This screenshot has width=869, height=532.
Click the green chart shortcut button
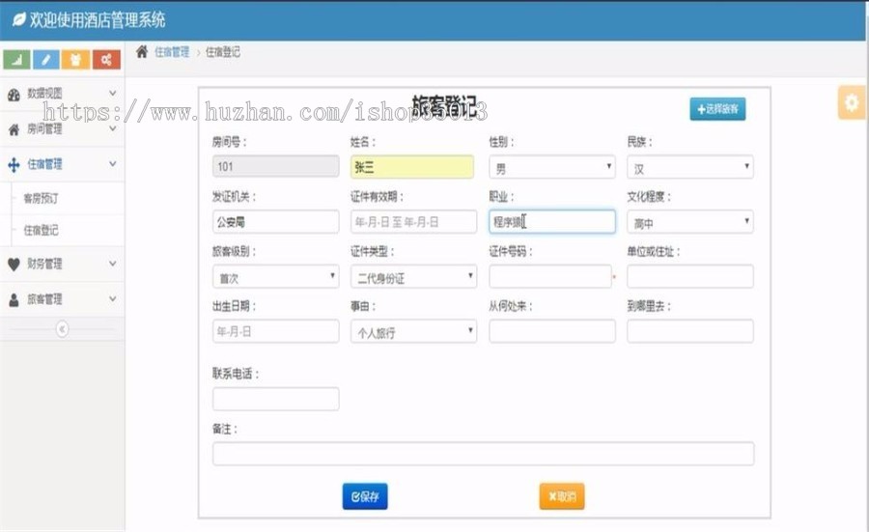point(16,59)
